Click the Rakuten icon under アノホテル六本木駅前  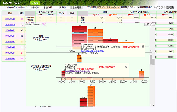point(131,15)
